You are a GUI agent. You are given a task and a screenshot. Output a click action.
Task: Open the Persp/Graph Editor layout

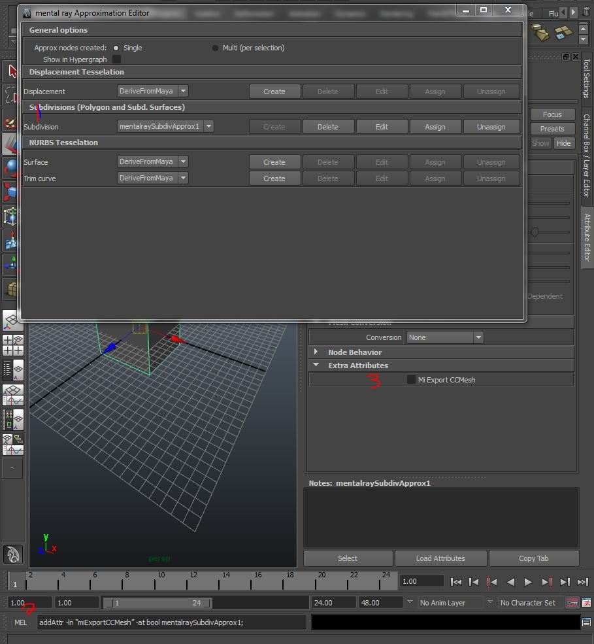click(12, 395)
